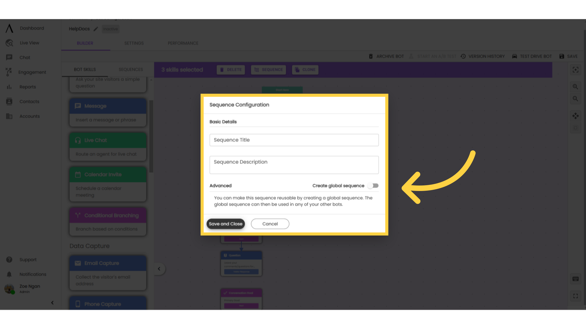586x329 pixels.
Task: Switch to SETTINGS tab
Action: pyautogui.click(x=134, y=43)
